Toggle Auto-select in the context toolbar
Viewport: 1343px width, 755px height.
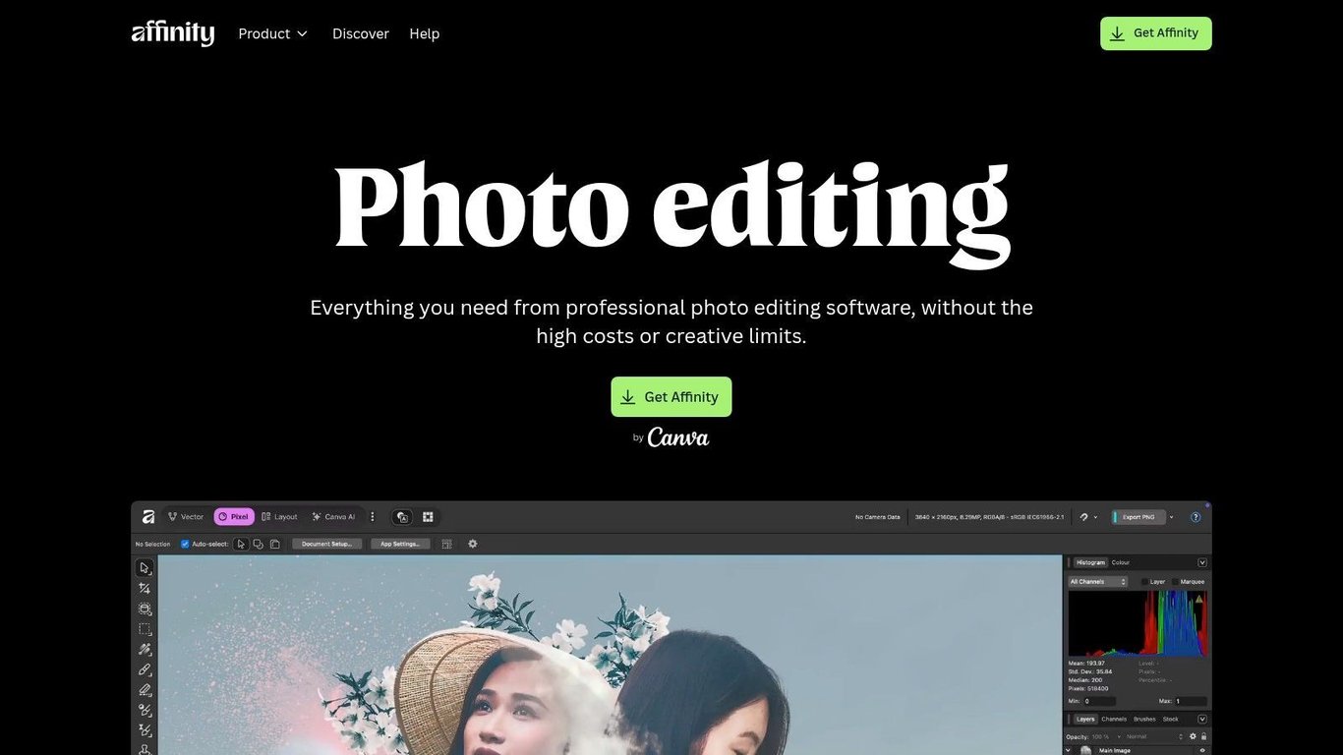185,544
